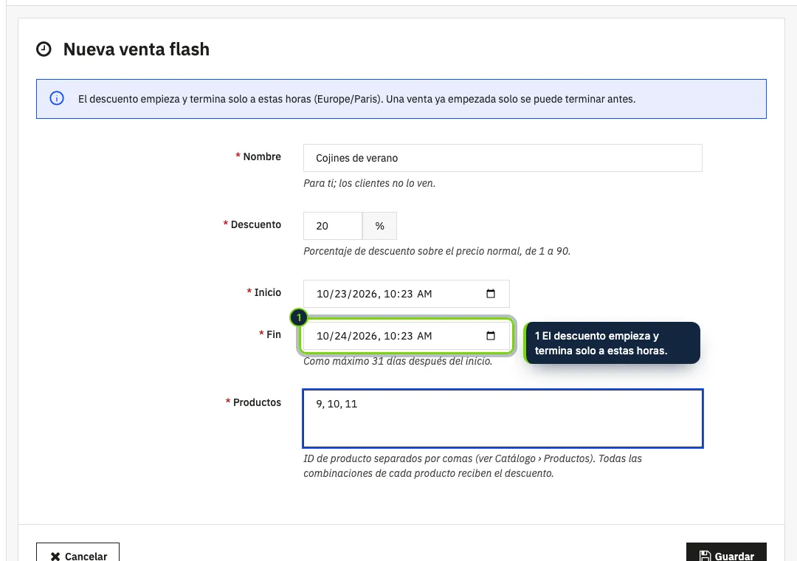Click the Productos label
The width and height of the screenshot is (797, 561).
(257, 402)
